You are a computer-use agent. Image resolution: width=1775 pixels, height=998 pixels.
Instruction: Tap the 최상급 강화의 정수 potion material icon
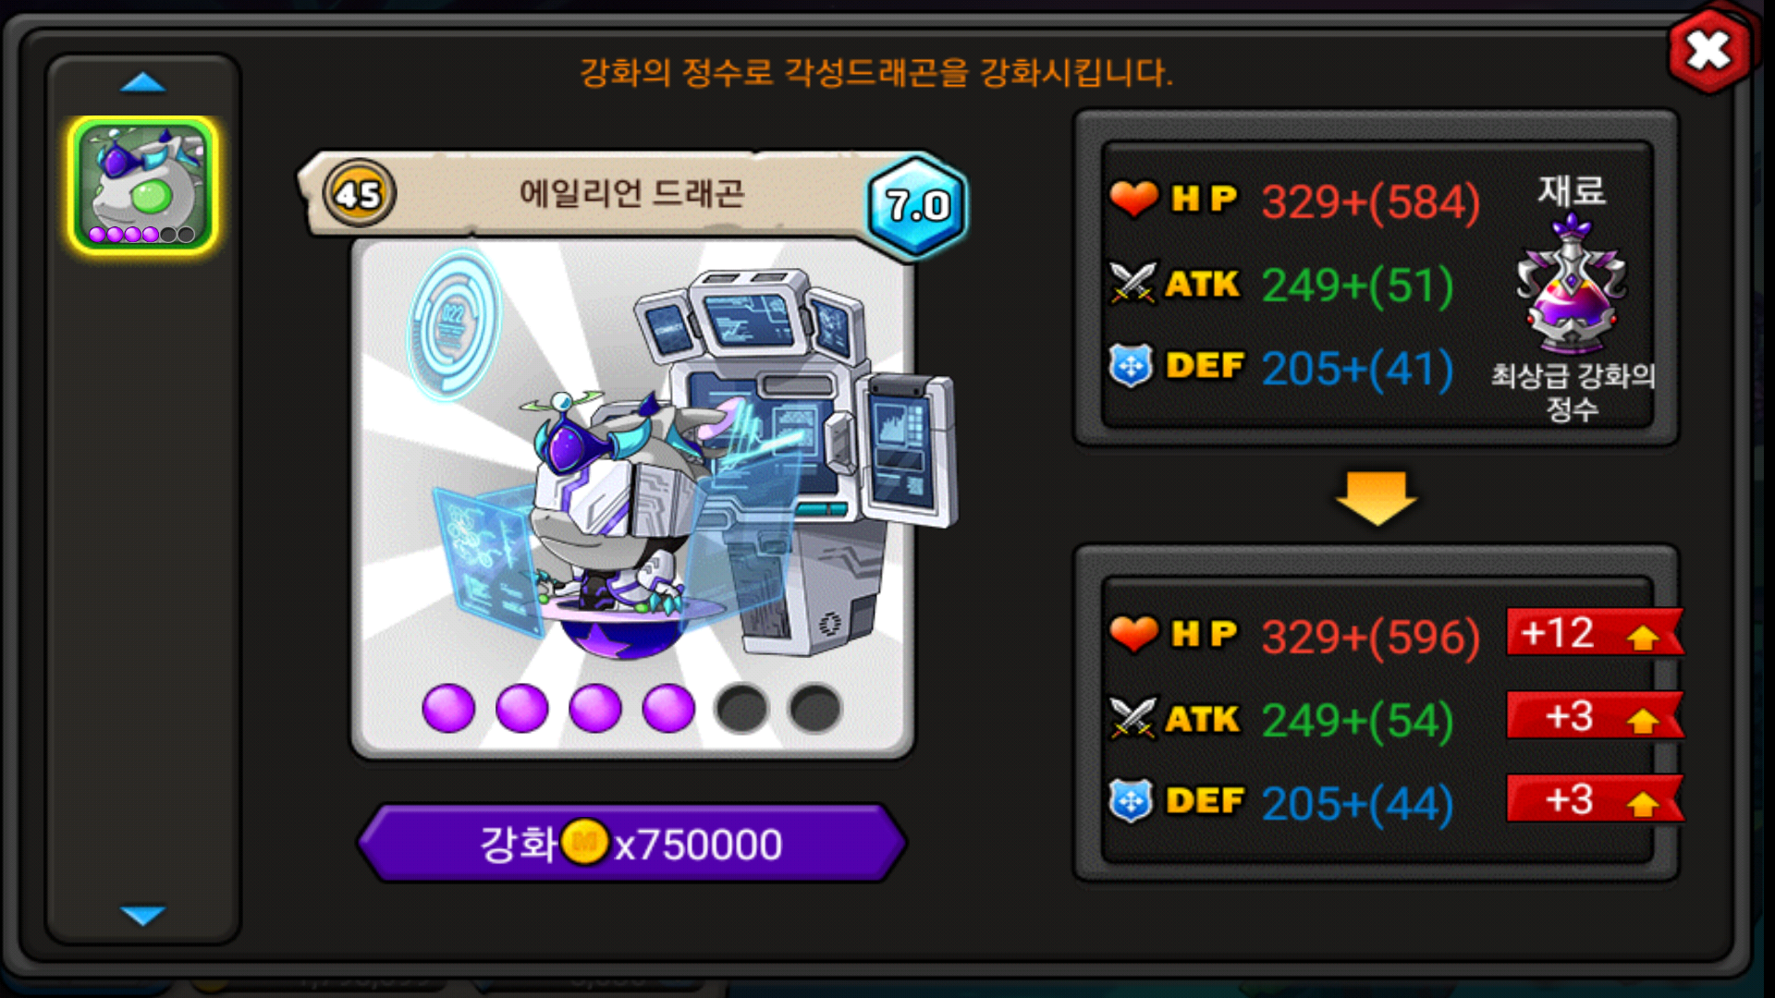1572,283
